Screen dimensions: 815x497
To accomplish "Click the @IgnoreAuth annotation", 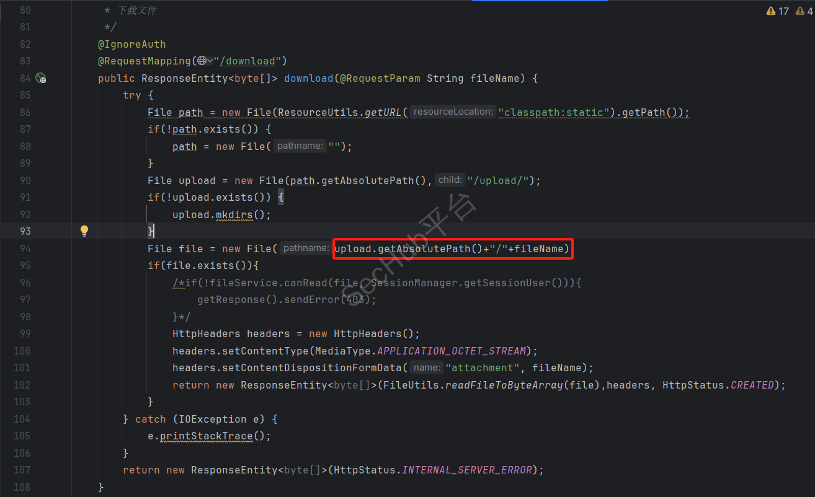I will click(131, 44).
